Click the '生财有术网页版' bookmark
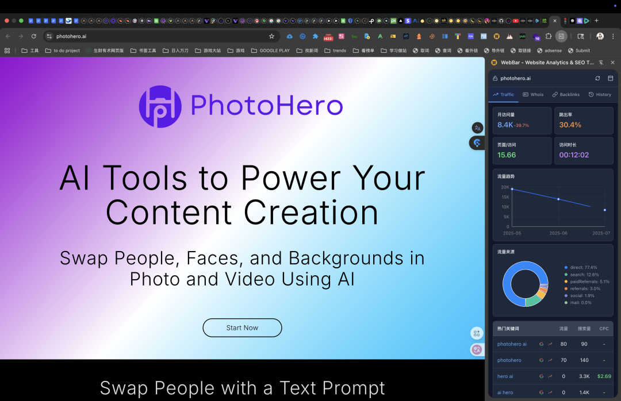Image resolution: width=621 pixels, height=401 pixels. click(105, 51)
